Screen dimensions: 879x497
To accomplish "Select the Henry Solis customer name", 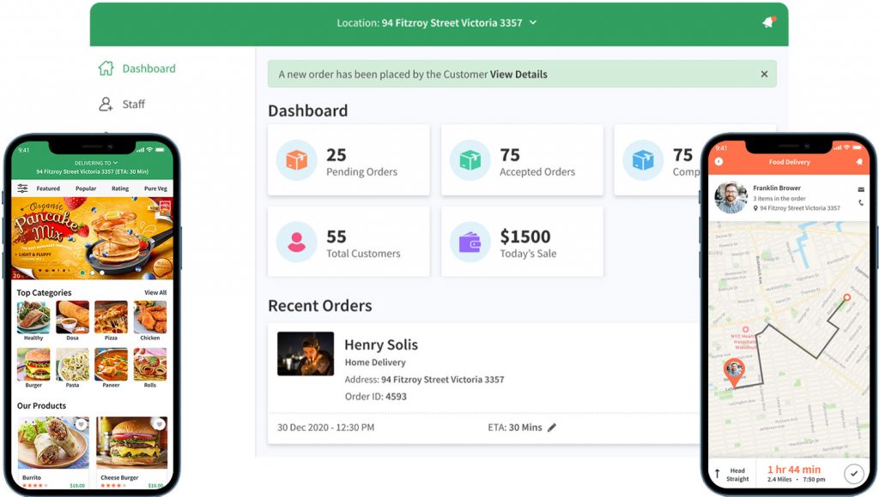I will tap(381, 344).
